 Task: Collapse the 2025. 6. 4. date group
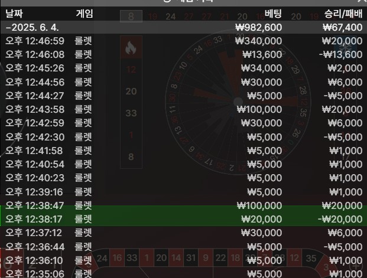8,27
